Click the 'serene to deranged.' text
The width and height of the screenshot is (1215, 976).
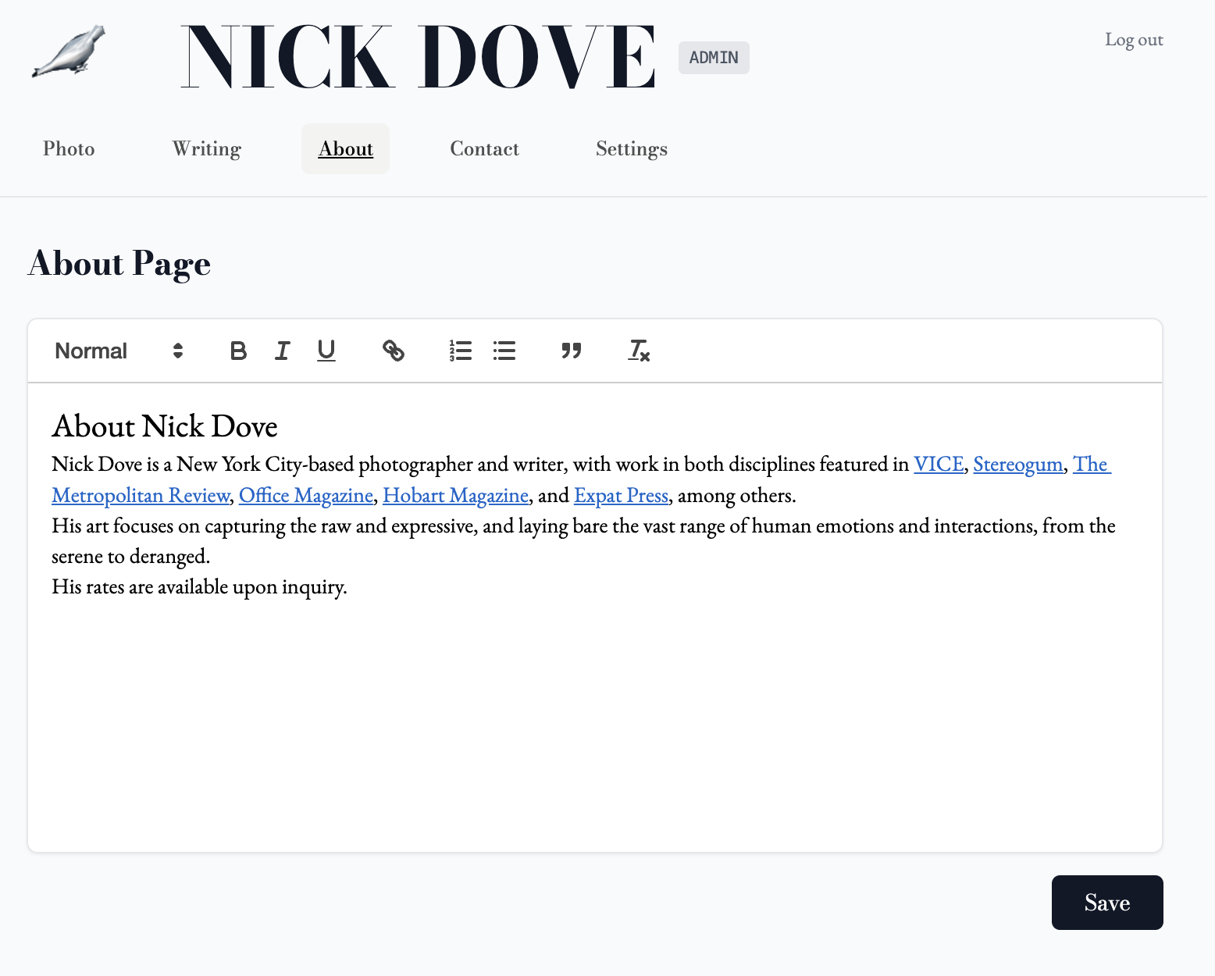click(x=130, y=556)
